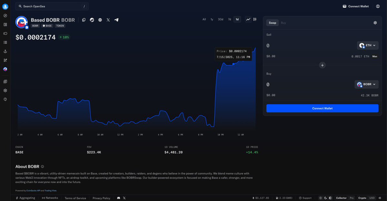Open the Support link in footer
The width and height of the screenshot is (387, 201).
tap(305, 198)
